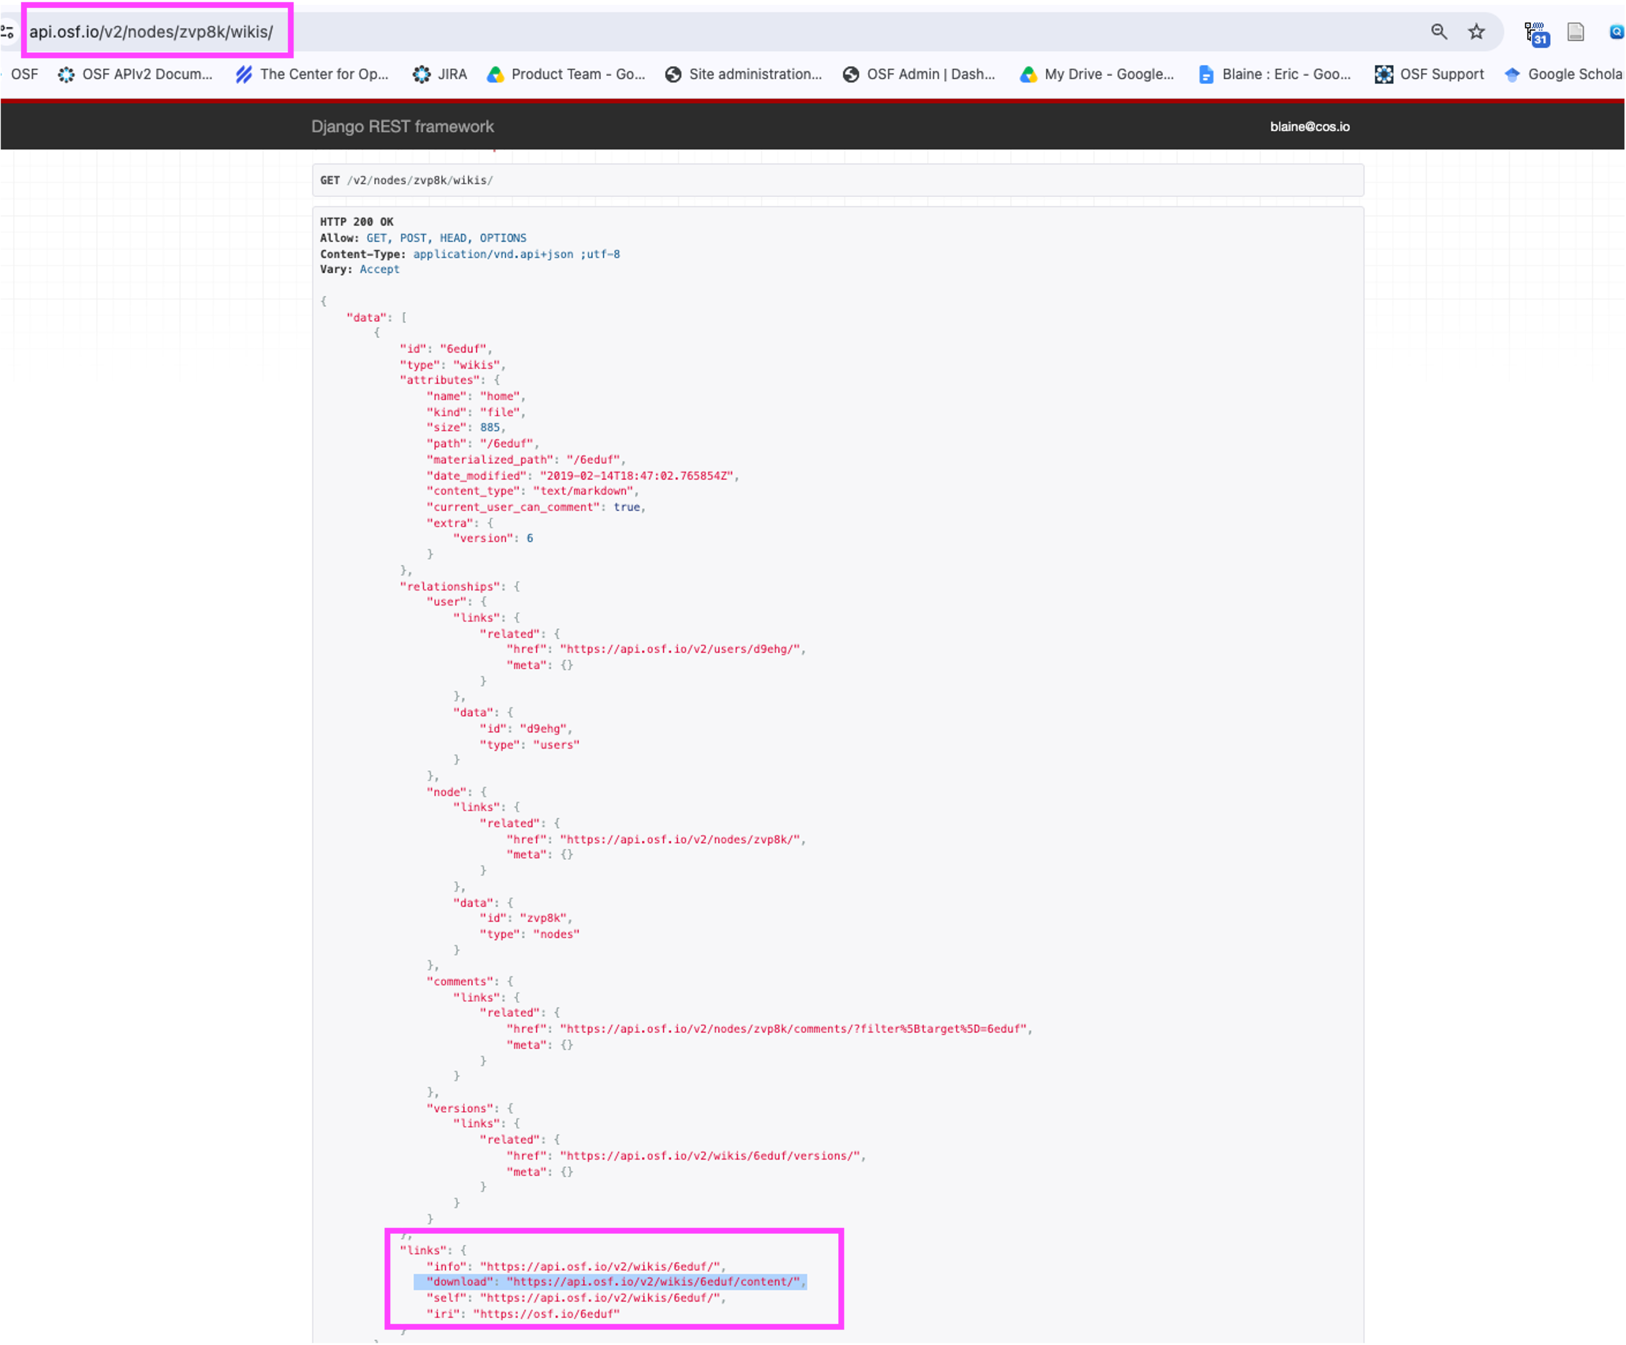Click the "materialized_path": "/6eduf" line
Viewport: 1626px width, 1345px height.
(x=527, y=460)
